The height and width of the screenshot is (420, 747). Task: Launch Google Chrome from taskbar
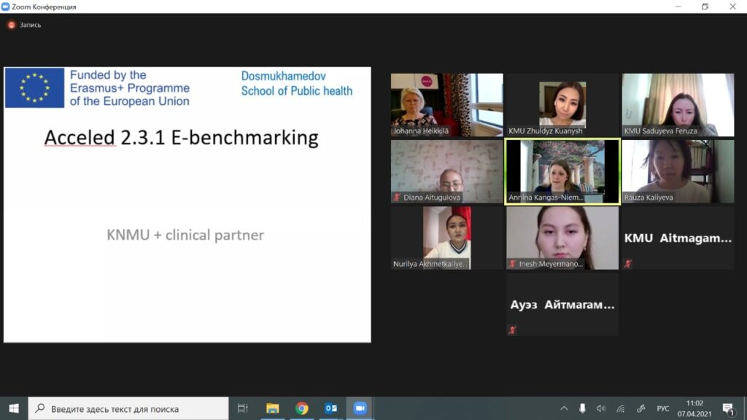click(x=302, y=408)
